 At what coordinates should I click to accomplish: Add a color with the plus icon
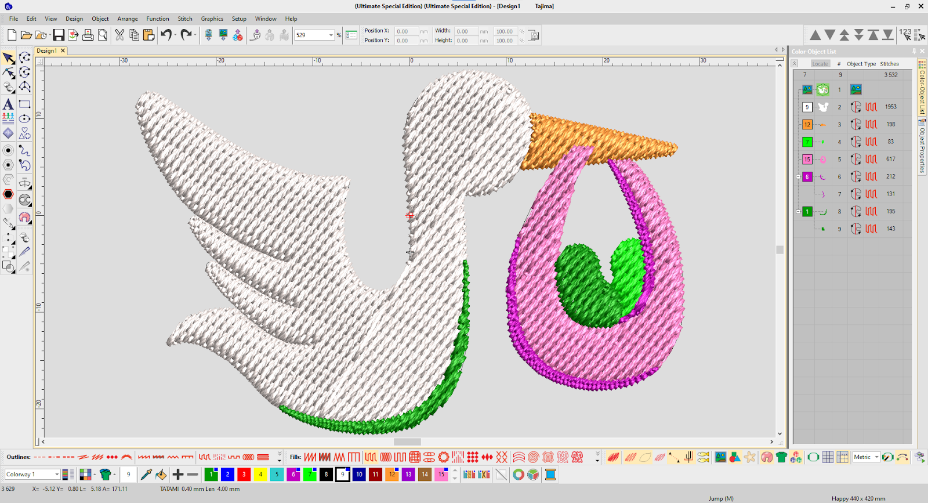point(178,475)
